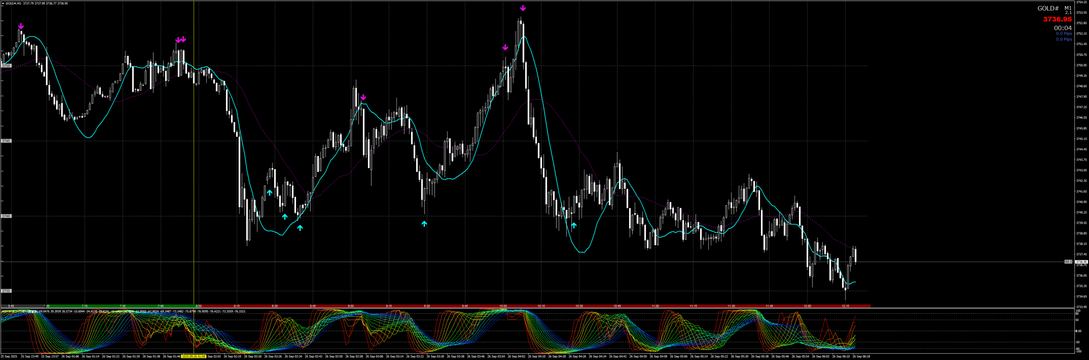The image size is (1089, 360).
Task: Select the 3740 price level tag
Action: tap(6, 216)
